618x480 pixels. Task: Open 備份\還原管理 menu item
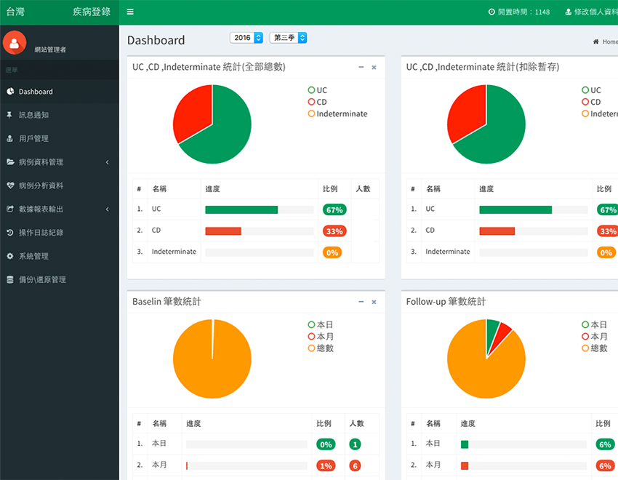point(60,280)
